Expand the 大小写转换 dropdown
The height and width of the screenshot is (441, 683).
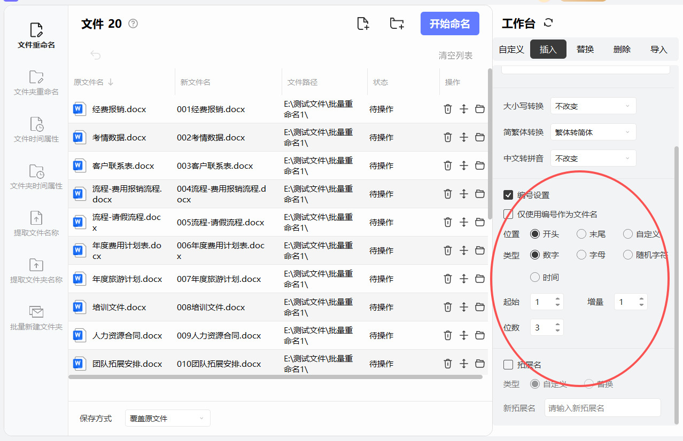pyautogui.click(x=593, y=106)
